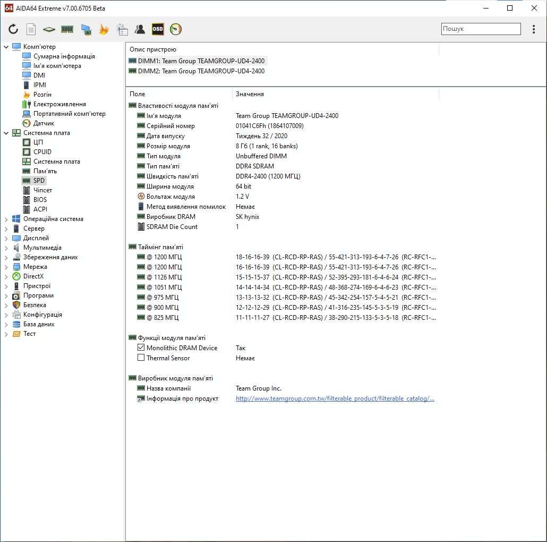Viewport: 547px width, 542px height.
Task: Click the Поле column header
Action: [x=137, y=94]
